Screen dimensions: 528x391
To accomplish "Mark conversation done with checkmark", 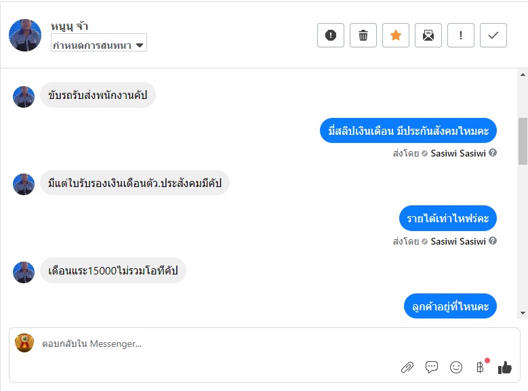I will (493, 35).
